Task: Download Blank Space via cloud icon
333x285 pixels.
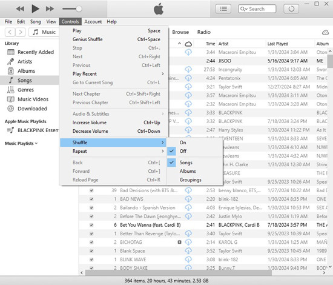Action: pos(188,251)
